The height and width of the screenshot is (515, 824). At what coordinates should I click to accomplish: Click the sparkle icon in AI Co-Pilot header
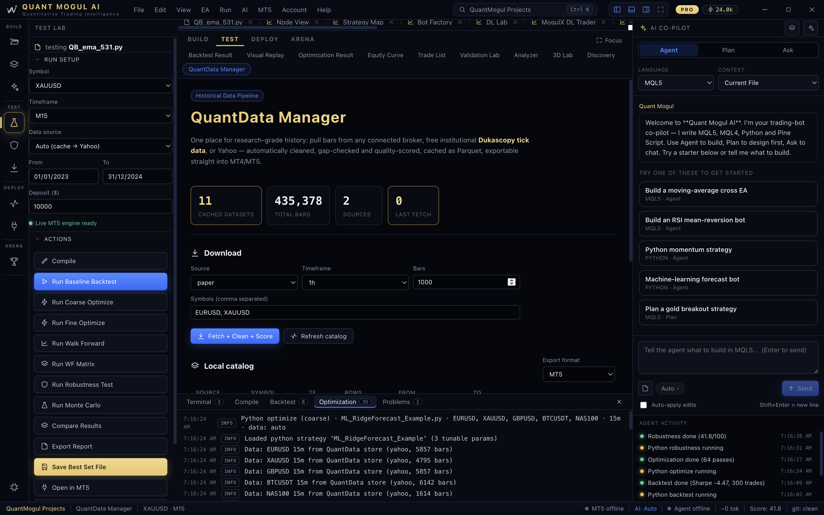point(811,28)
